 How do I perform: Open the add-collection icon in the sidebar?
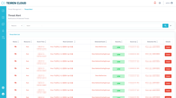coord(3,24)
